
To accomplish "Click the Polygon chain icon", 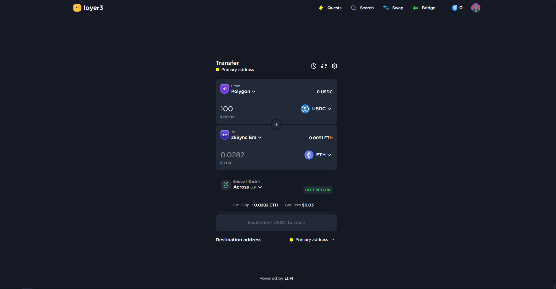I will click(225, 89).
